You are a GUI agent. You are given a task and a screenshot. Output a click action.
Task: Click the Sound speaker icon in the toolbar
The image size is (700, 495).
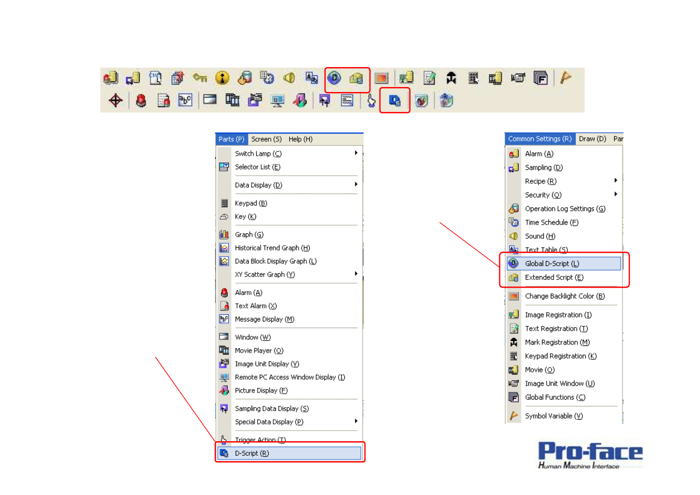(289, 78)
